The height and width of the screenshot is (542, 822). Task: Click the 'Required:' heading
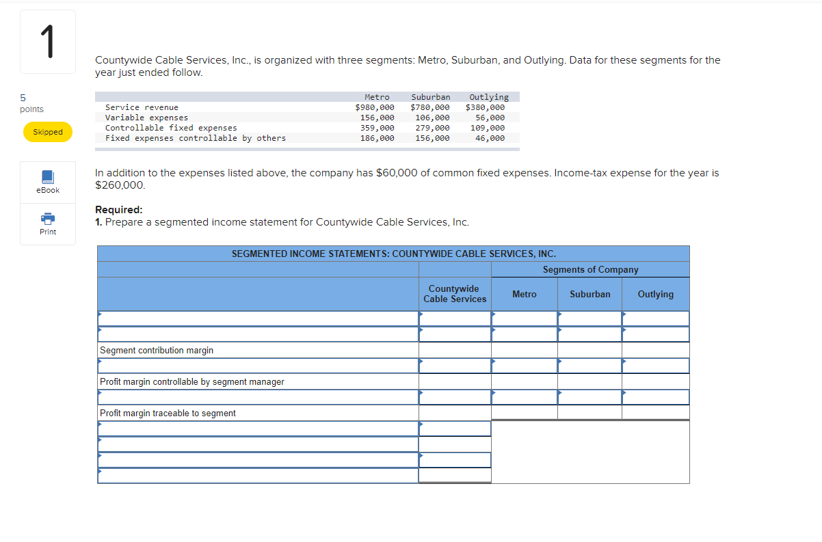[119, 210]
